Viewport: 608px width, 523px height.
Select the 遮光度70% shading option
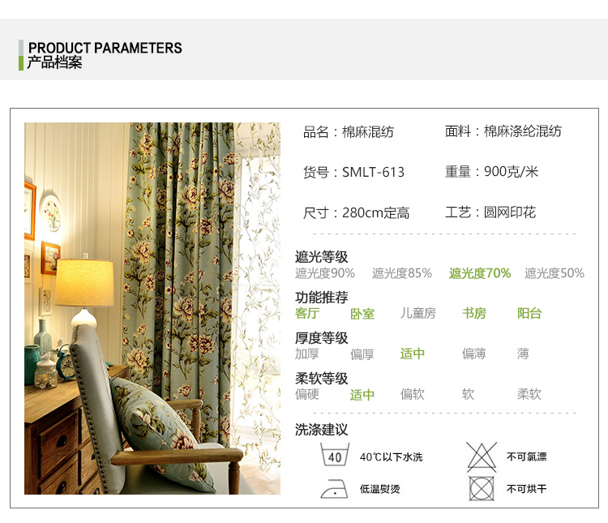pos(480,273)
